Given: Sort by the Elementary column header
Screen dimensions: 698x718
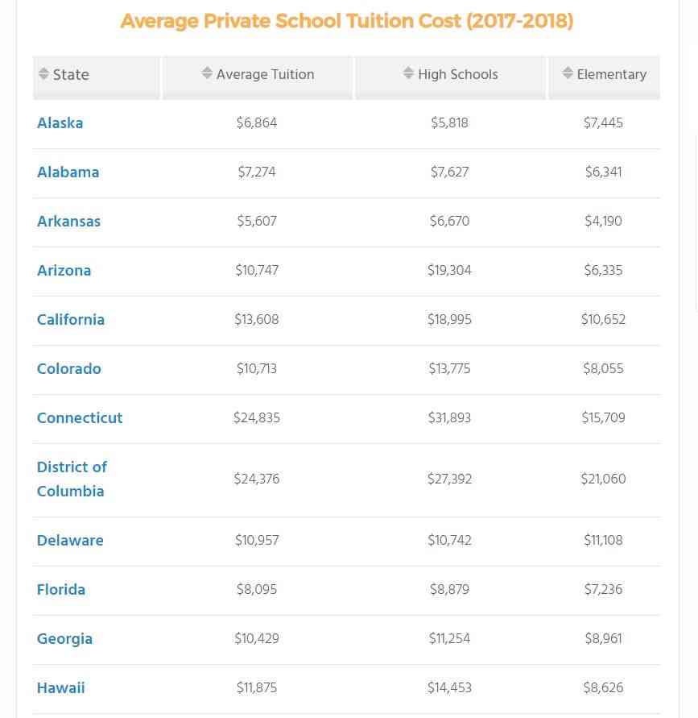Looking at the screenshot, I should 611,74.
